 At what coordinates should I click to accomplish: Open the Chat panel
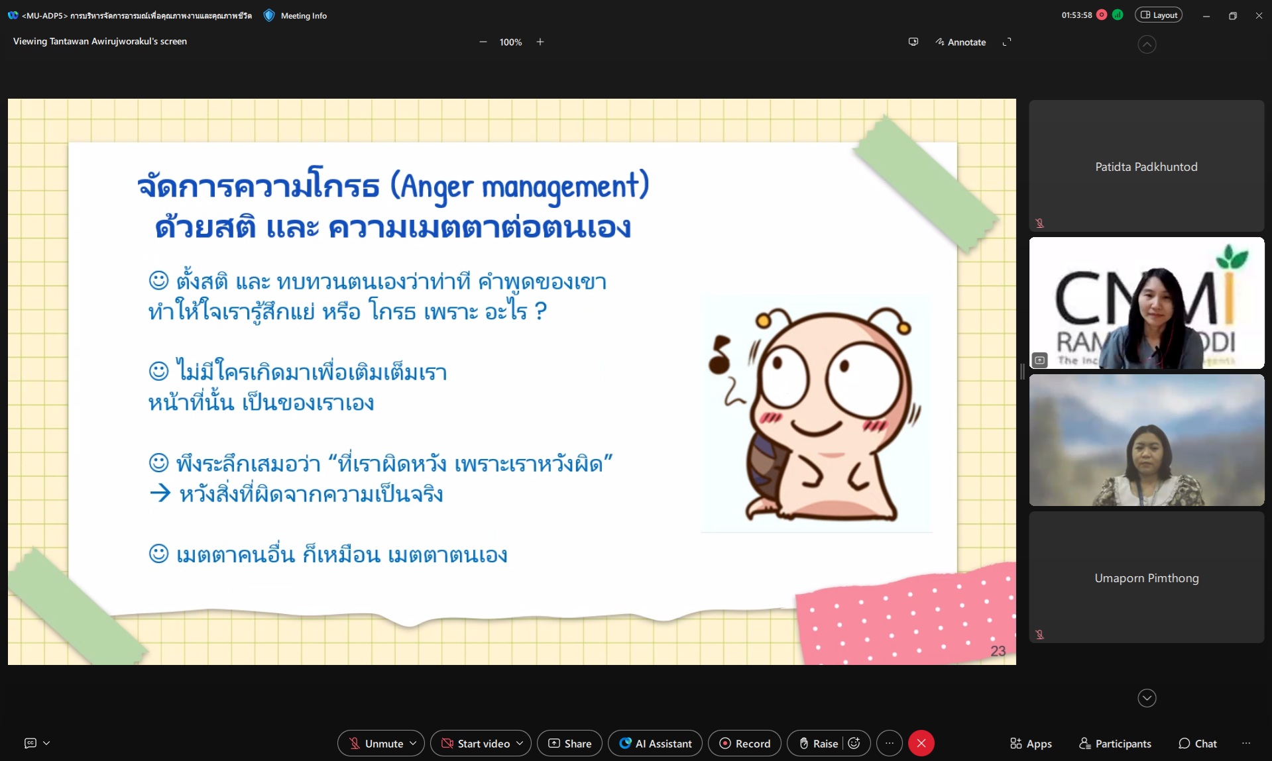click(1197, 743)
